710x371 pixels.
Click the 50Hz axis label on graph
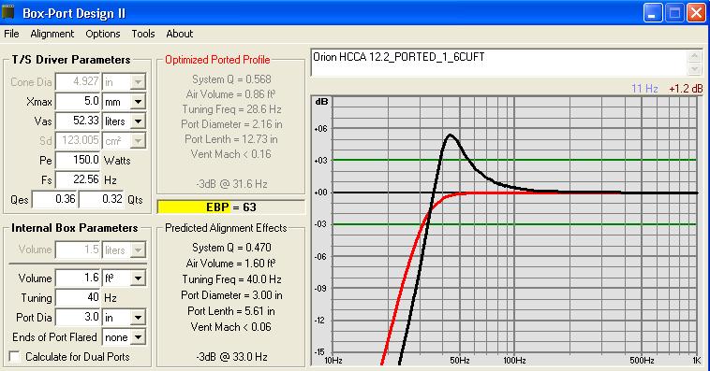[x=459, y=361]
